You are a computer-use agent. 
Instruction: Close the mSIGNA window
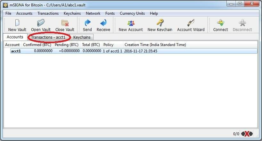[252, 4]
